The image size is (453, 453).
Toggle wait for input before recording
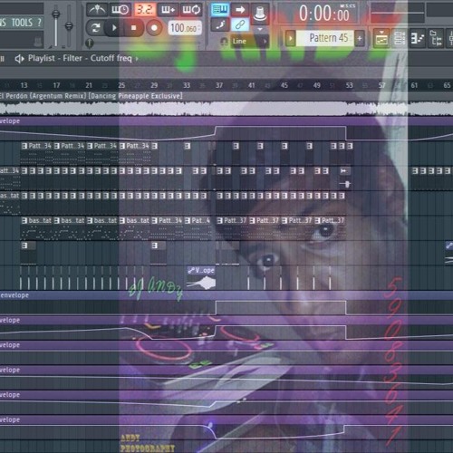(120, 10)
